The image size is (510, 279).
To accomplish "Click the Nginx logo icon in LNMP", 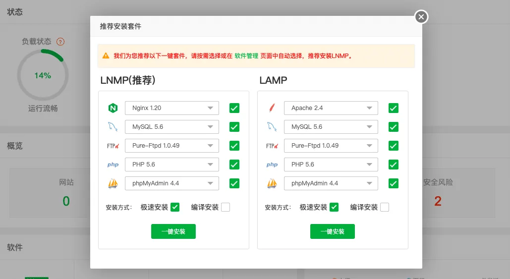I will coord(113,108).
